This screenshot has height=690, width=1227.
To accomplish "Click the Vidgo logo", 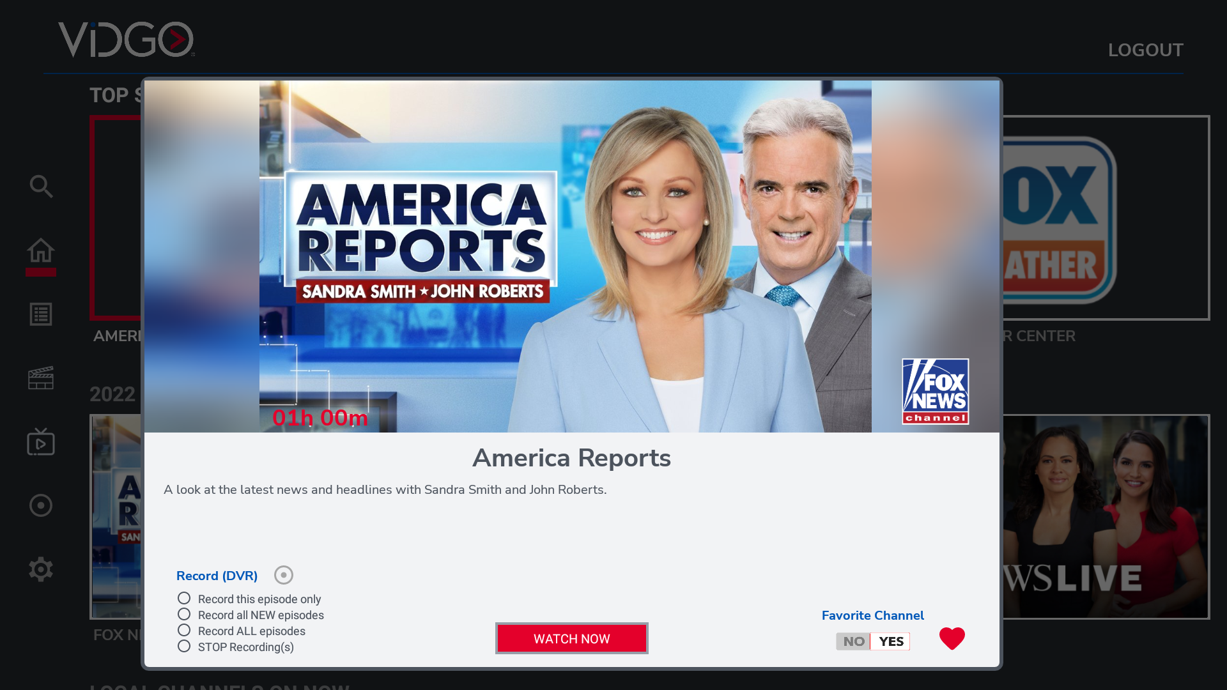I will coord(127,40).
